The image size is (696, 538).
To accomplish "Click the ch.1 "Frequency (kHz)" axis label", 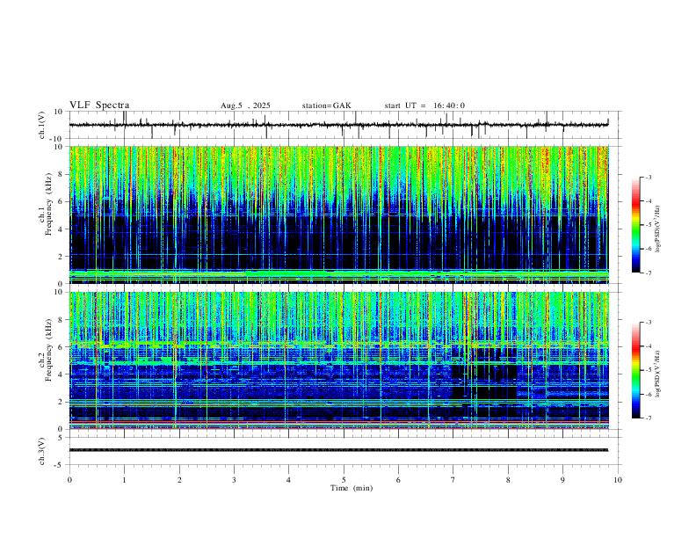I will [x=48, y=204].
